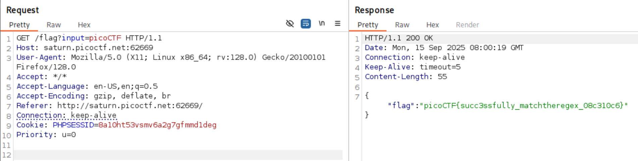638x161 pixels.
Task: Click the Response Date header
Action: (444, 48)
